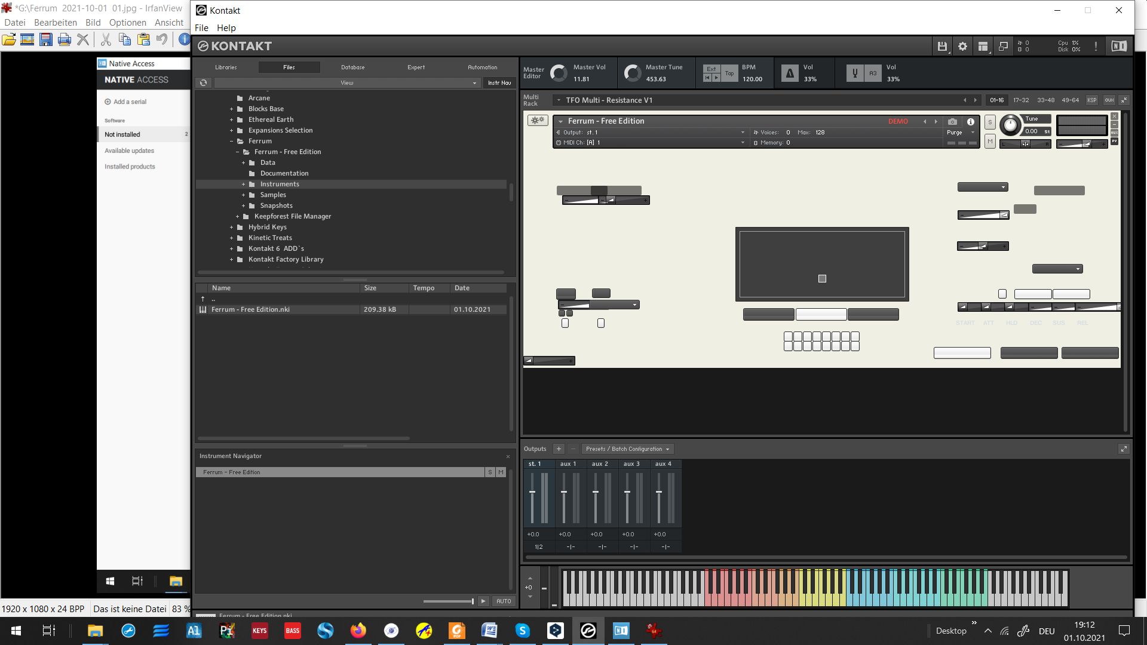
Task: Click the next multi arrow
Action: pos(975,100)
